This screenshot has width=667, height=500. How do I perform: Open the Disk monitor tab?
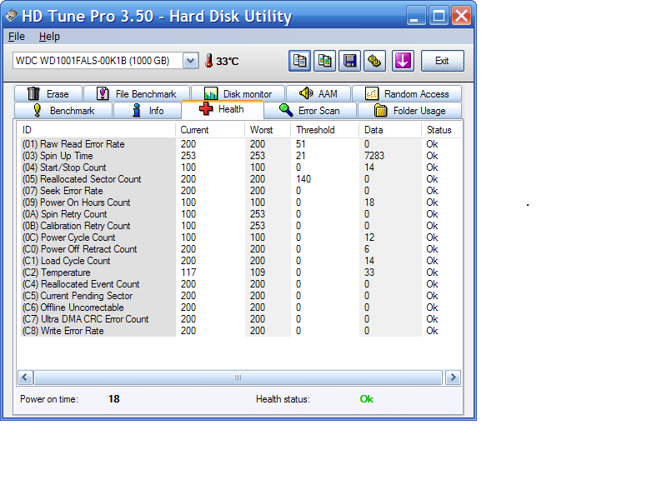(x=238, y=94)
